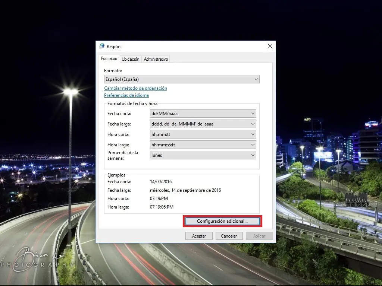Confirm with the Aceptar button
This screenshot has width=382, height=286.
point(199,236)
